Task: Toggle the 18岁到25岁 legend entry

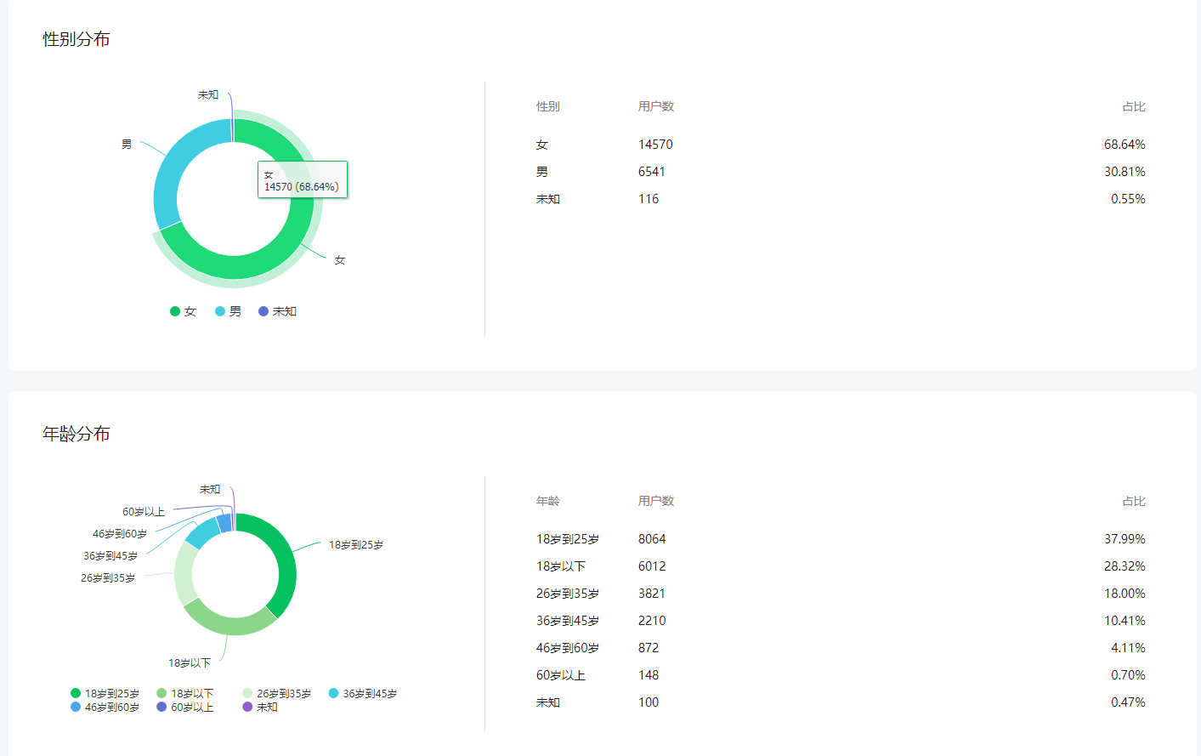Action: click(x=105, y=693)
